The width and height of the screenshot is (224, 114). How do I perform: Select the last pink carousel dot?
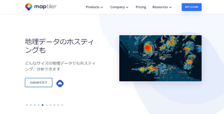click(x=62, y=105)
